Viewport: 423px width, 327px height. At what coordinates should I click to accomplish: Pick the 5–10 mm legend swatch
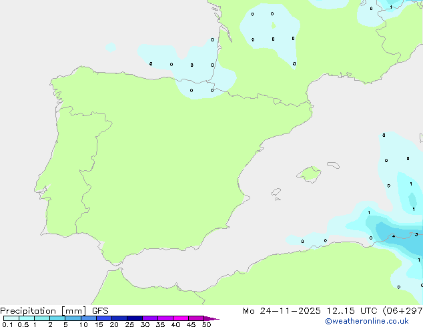(x=73, y=318)
